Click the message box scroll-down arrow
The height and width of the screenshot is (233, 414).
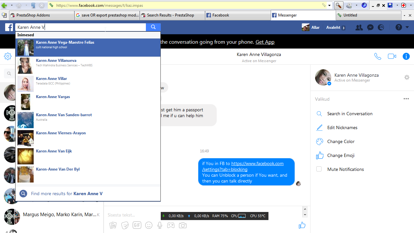(x=305, y=215)
